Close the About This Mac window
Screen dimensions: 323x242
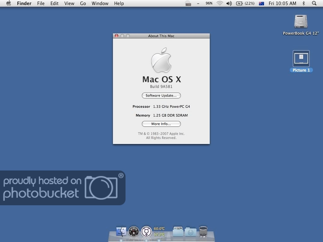(x=116, y=36)
